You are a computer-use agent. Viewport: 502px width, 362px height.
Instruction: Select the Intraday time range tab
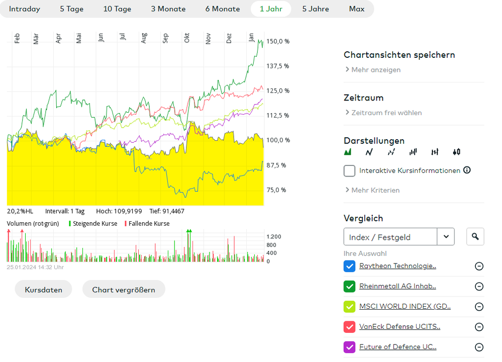(x=25, y=9)
